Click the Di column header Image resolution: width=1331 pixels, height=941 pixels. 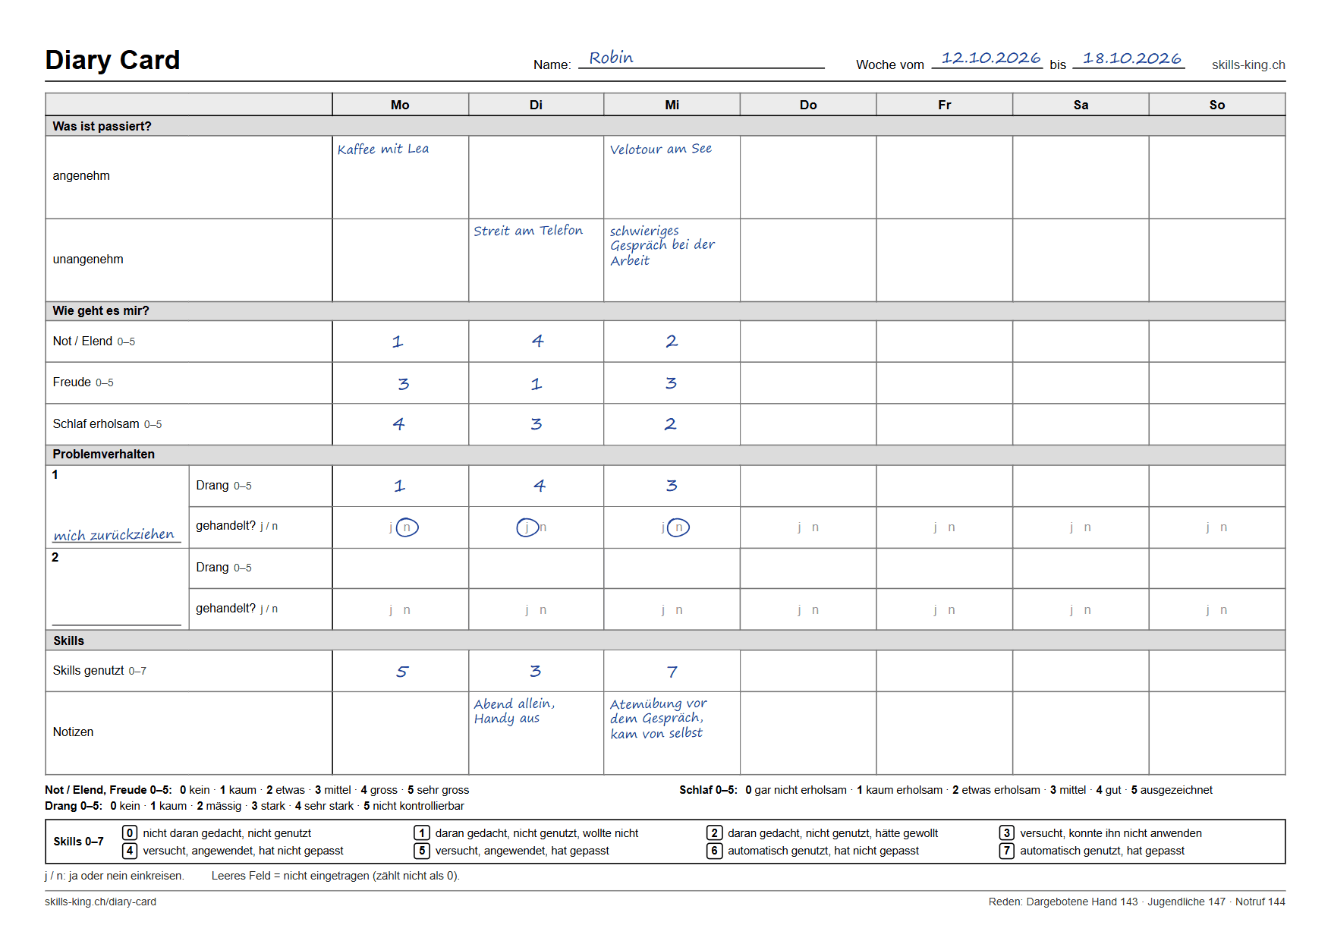(x=536, y=105)
